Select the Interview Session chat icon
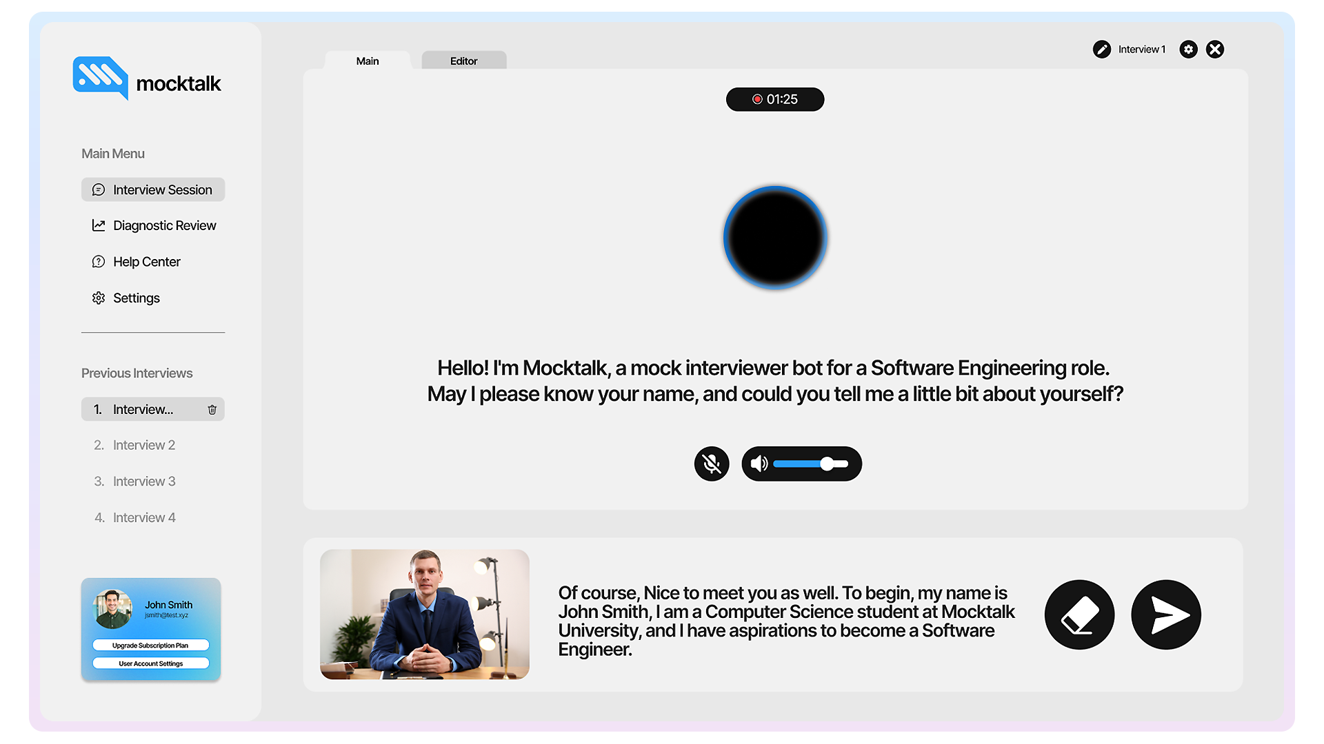The width and height of the screenshot is (1324, 744). click(x=99, y=189)
